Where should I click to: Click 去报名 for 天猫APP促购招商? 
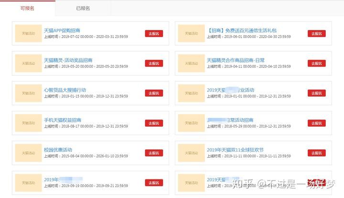tap(154, 33)
